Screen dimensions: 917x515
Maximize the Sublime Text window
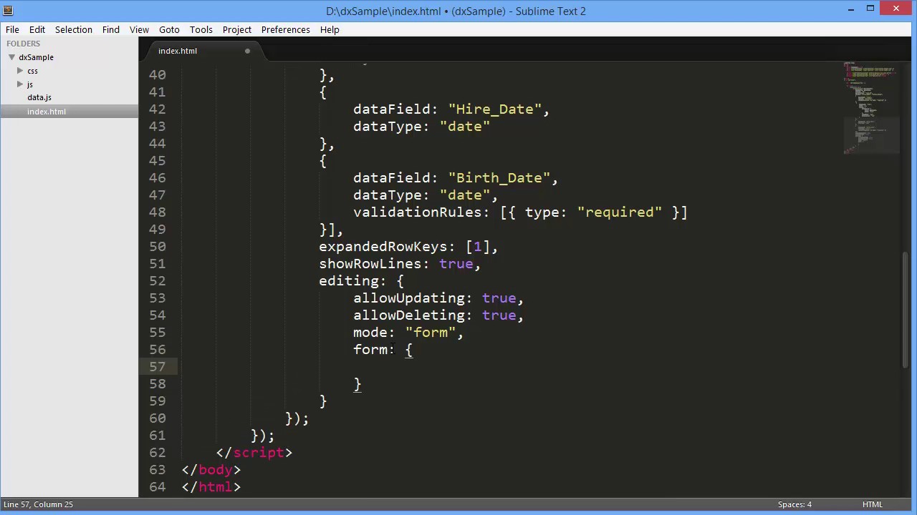tap(870, 9)
